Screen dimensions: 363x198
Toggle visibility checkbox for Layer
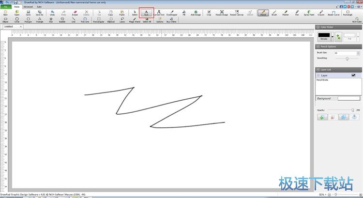[x=353, y=75]
